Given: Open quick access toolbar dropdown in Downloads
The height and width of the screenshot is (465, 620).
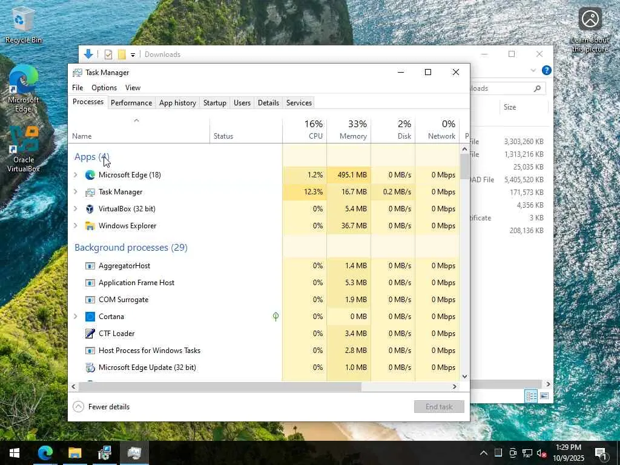Looking at the screenshot, I should (133, 54).
